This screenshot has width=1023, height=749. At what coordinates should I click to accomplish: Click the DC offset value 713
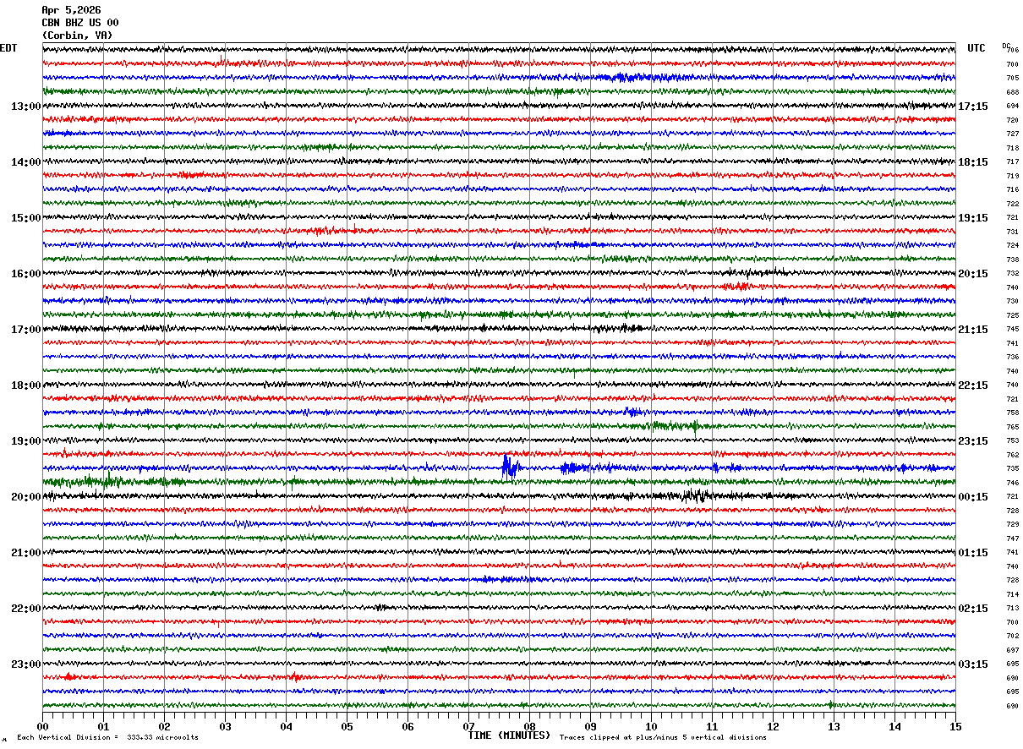click(x=1012, y=609)
